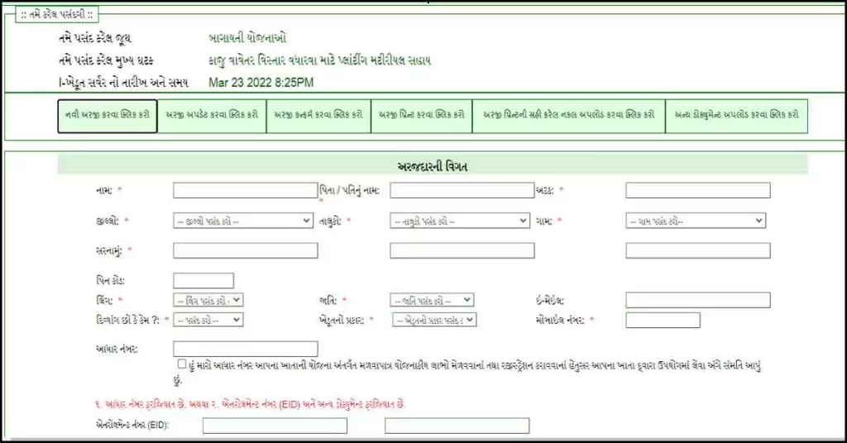Click the પિન કોડ input field
The width and height of the screenshot is (847, 443).
click(x=203, y=281)
